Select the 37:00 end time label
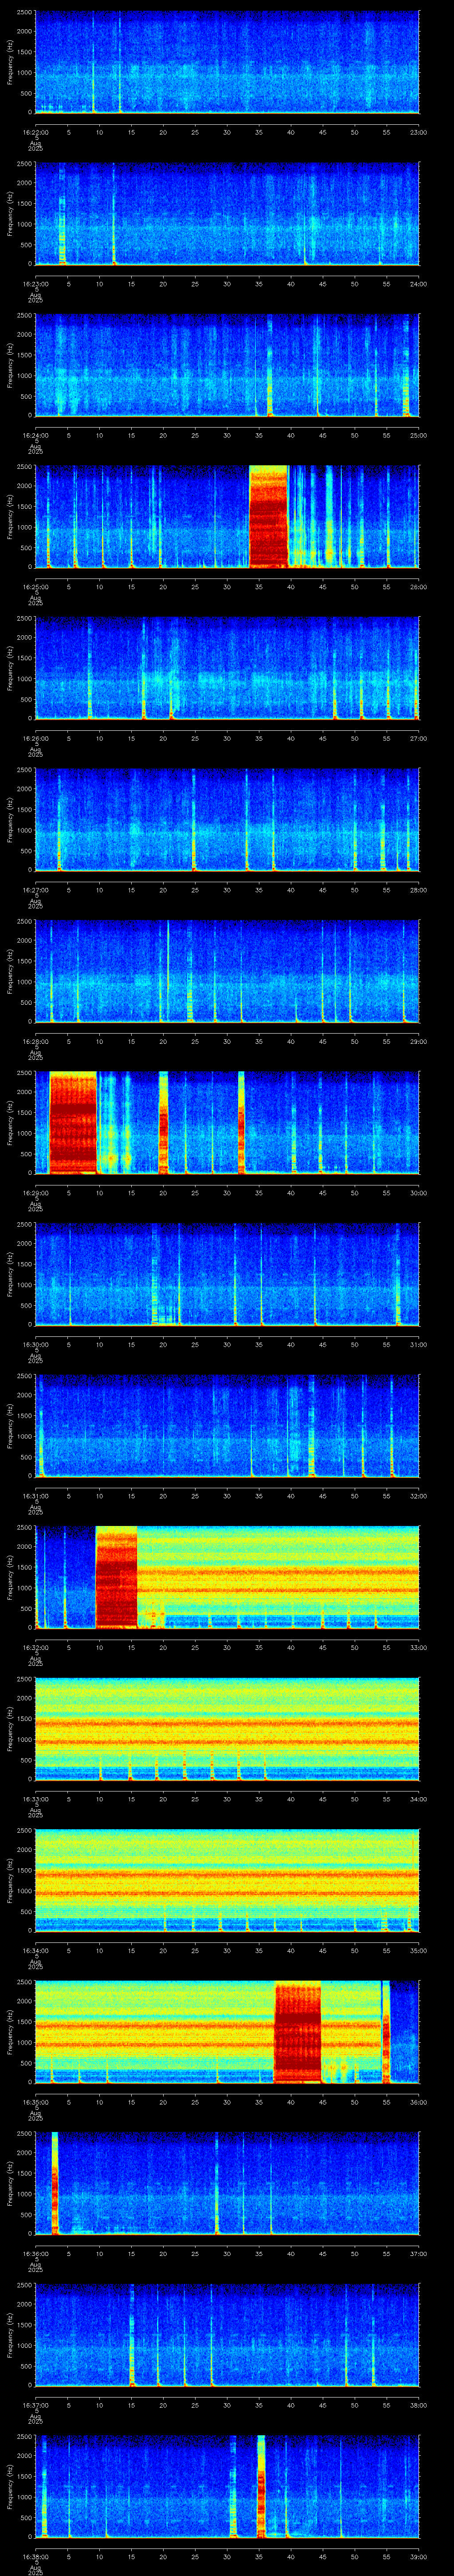The image size is (454, 2576). point(418,2253)
